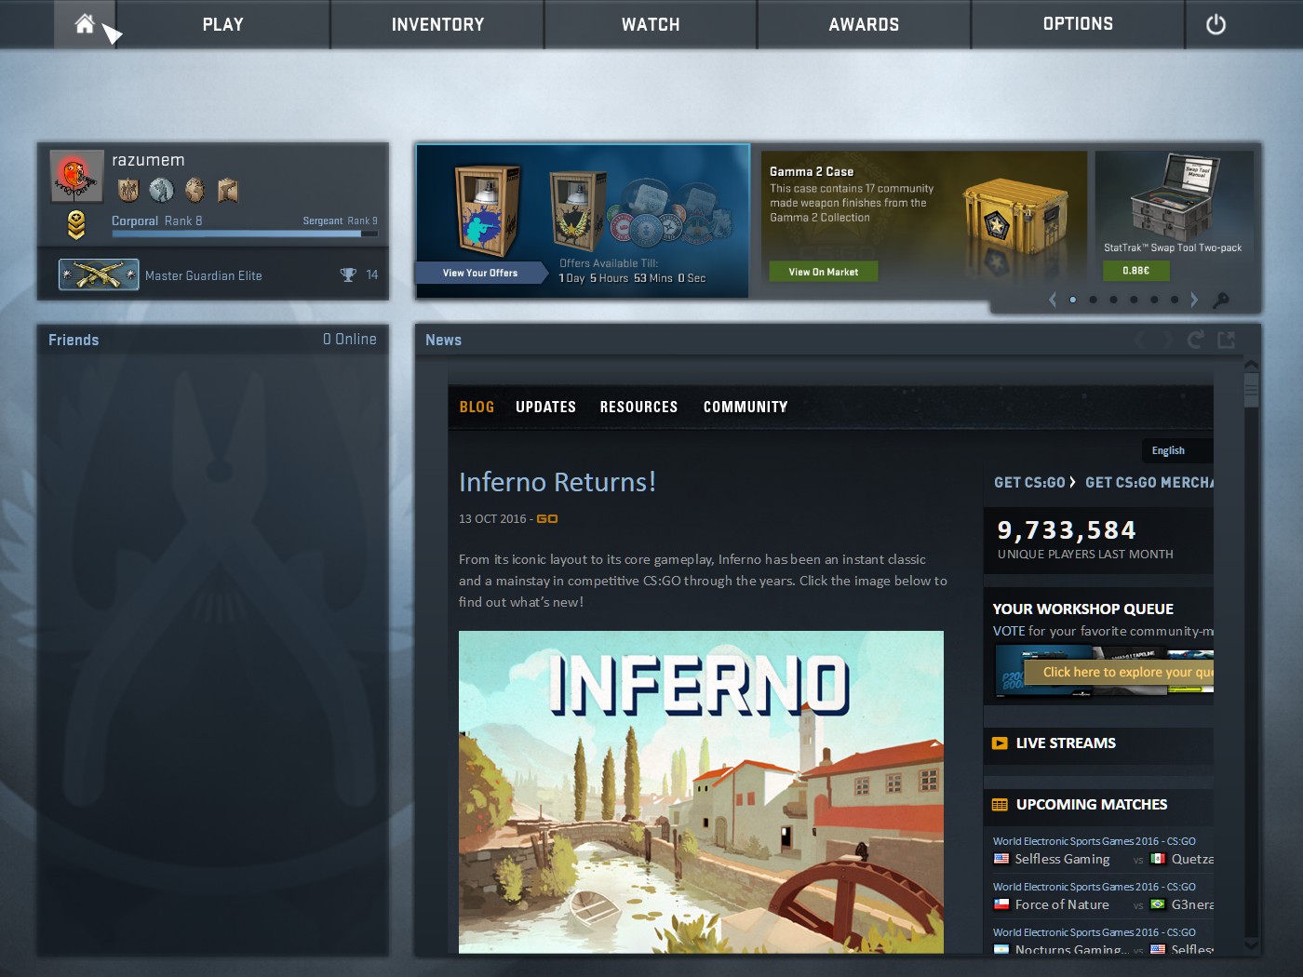The width and height of the screenshot is (1303, 977).
Task: Switch to the UPDATES tab
Action: click(545, 408)
